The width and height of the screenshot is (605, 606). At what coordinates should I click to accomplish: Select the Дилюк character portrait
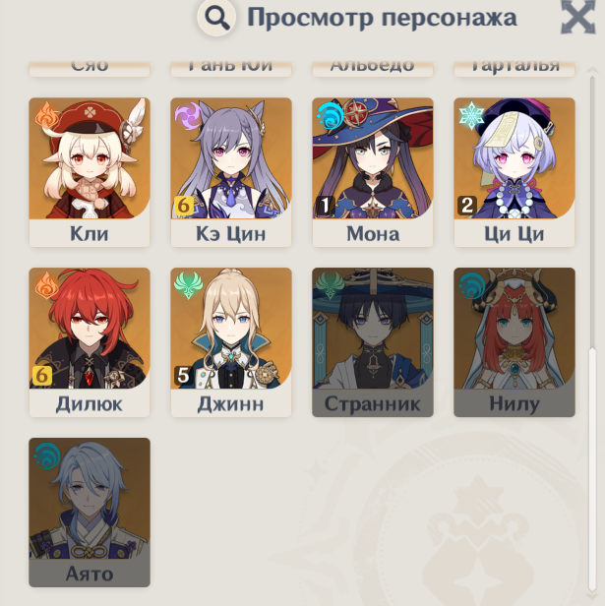pyautogui.click(x=90, y=329)
